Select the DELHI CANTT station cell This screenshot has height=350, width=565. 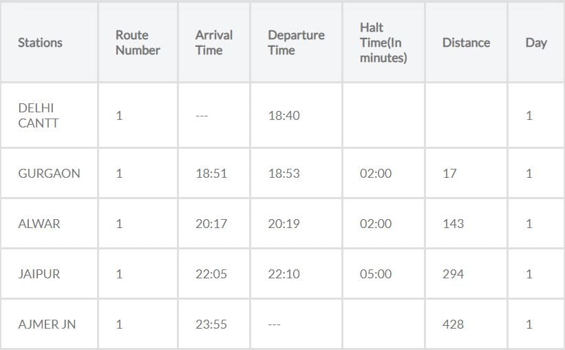pyautogui.click(x=39, y=116)
